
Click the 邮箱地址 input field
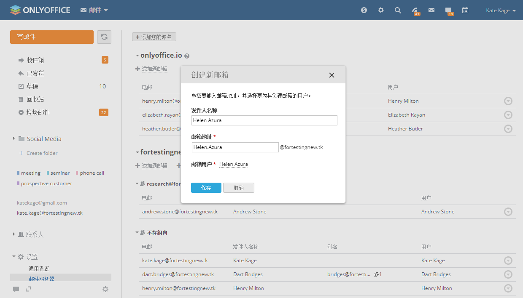tap(235, 147)
